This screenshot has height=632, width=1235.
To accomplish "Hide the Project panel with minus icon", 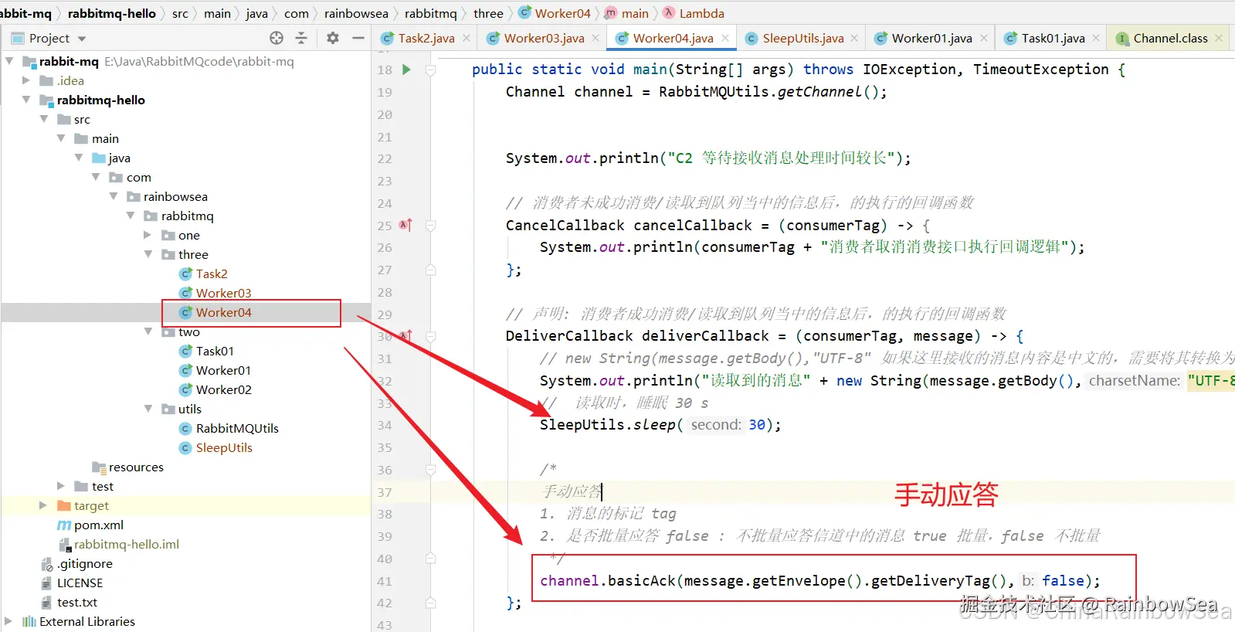I will (358, 38).
